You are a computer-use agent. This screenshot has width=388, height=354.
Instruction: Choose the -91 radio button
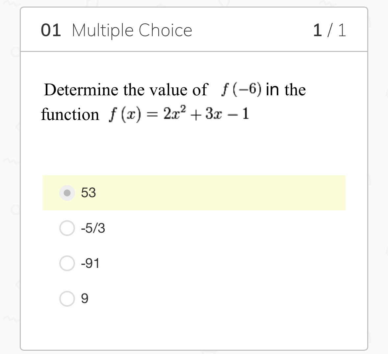[x=67, y=263]
